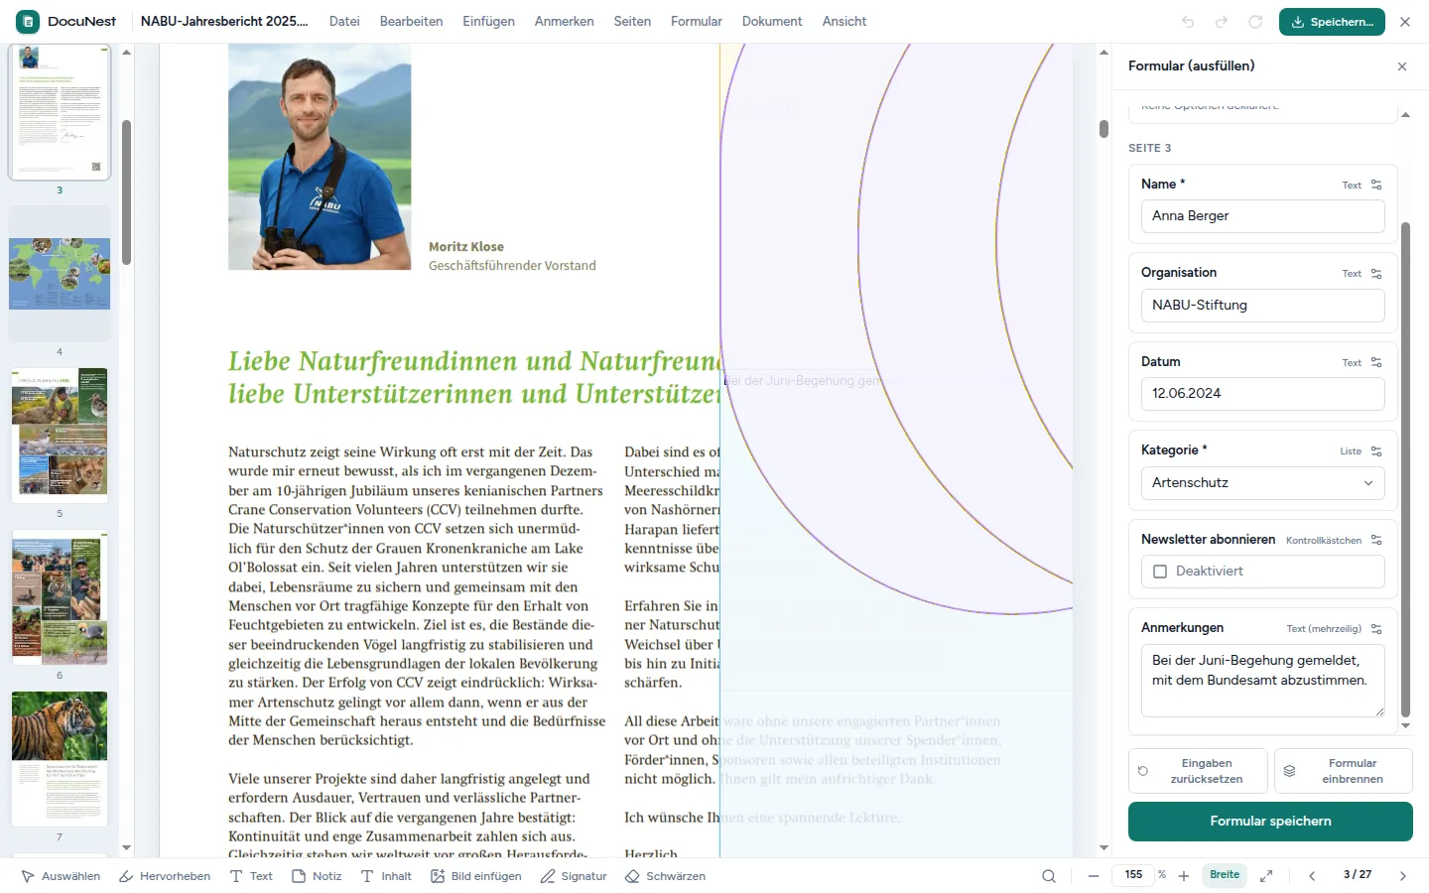Open field settings for Name

coord(1376,185)
